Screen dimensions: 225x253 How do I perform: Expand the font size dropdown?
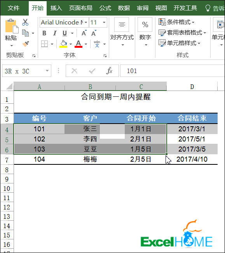[x=104, y=23]
